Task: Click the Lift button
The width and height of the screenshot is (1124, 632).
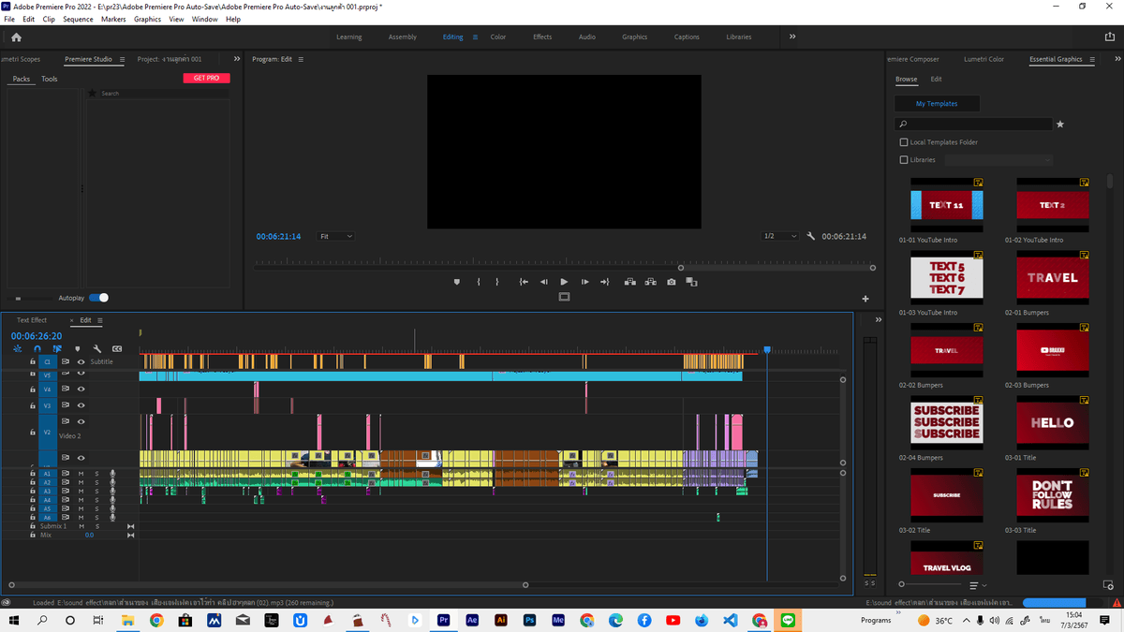Action: [631, 282]
